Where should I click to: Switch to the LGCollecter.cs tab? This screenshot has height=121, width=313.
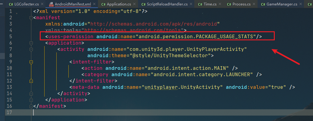tap(26, 4)
